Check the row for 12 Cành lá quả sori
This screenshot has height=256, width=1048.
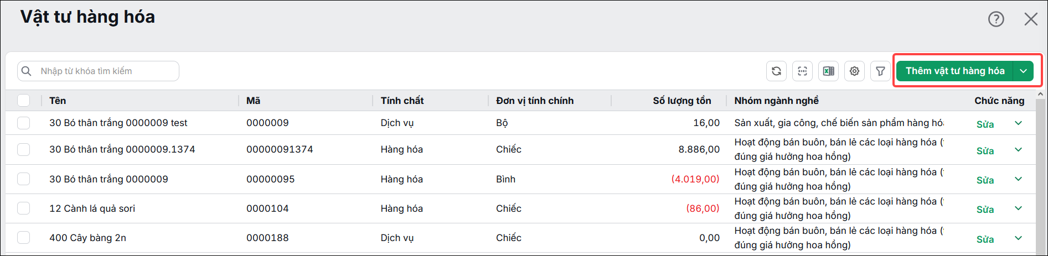(x=23, y=208)
